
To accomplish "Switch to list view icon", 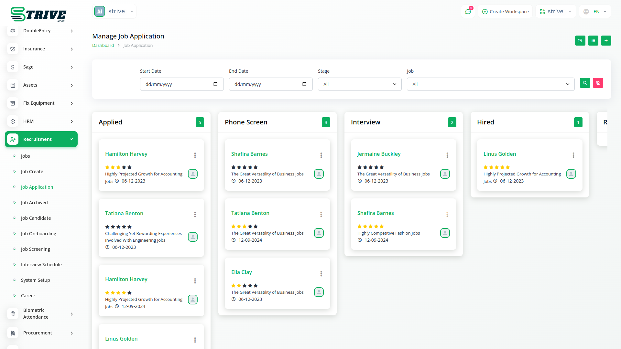I will click(x=593, y=41).
